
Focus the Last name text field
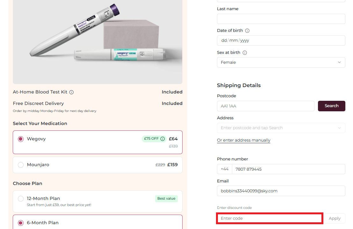[281, 19]
